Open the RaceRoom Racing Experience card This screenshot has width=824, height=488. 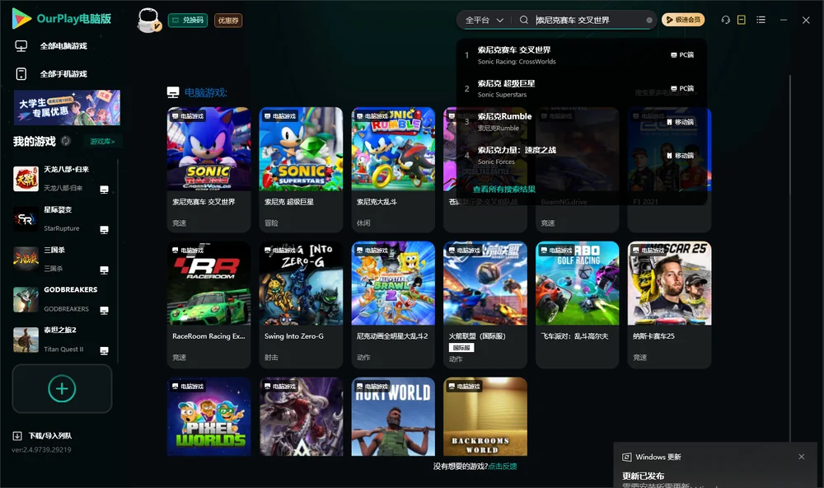(208, 304)
